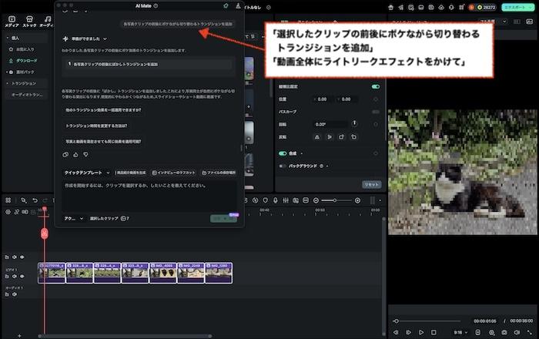This screenshot has height=339, width=539.
Task: Open the preview quality dropdown
Action: (x=494, y=22)
